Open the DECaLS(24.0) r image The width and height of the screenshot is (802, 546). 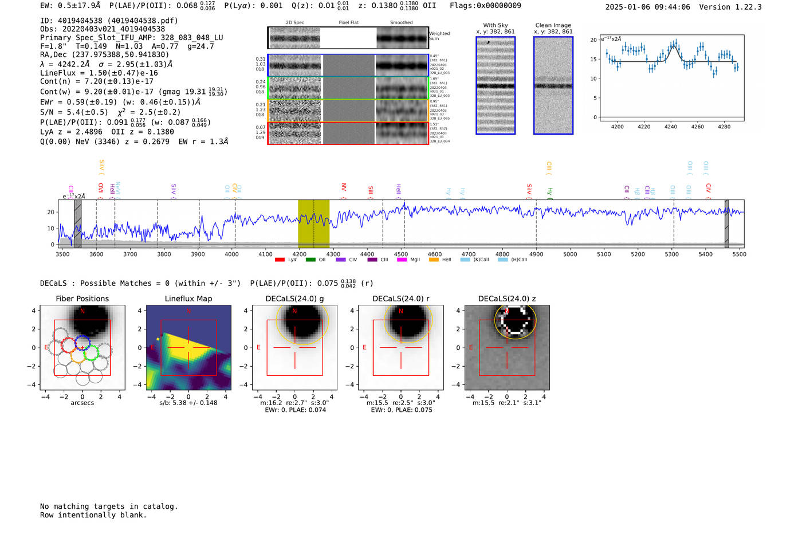(x=400, y=348)
